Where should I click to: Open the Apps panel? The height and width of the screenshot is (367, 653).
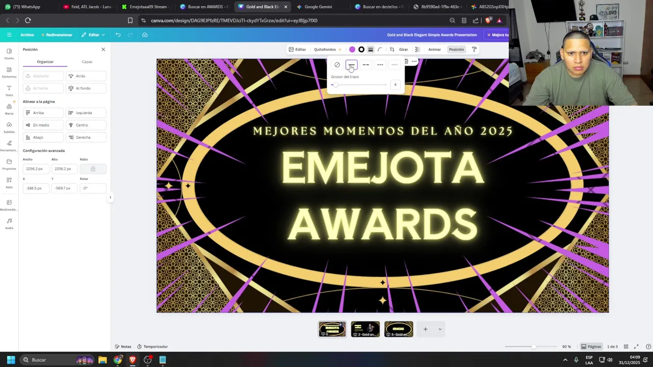[x=9, y=182]
